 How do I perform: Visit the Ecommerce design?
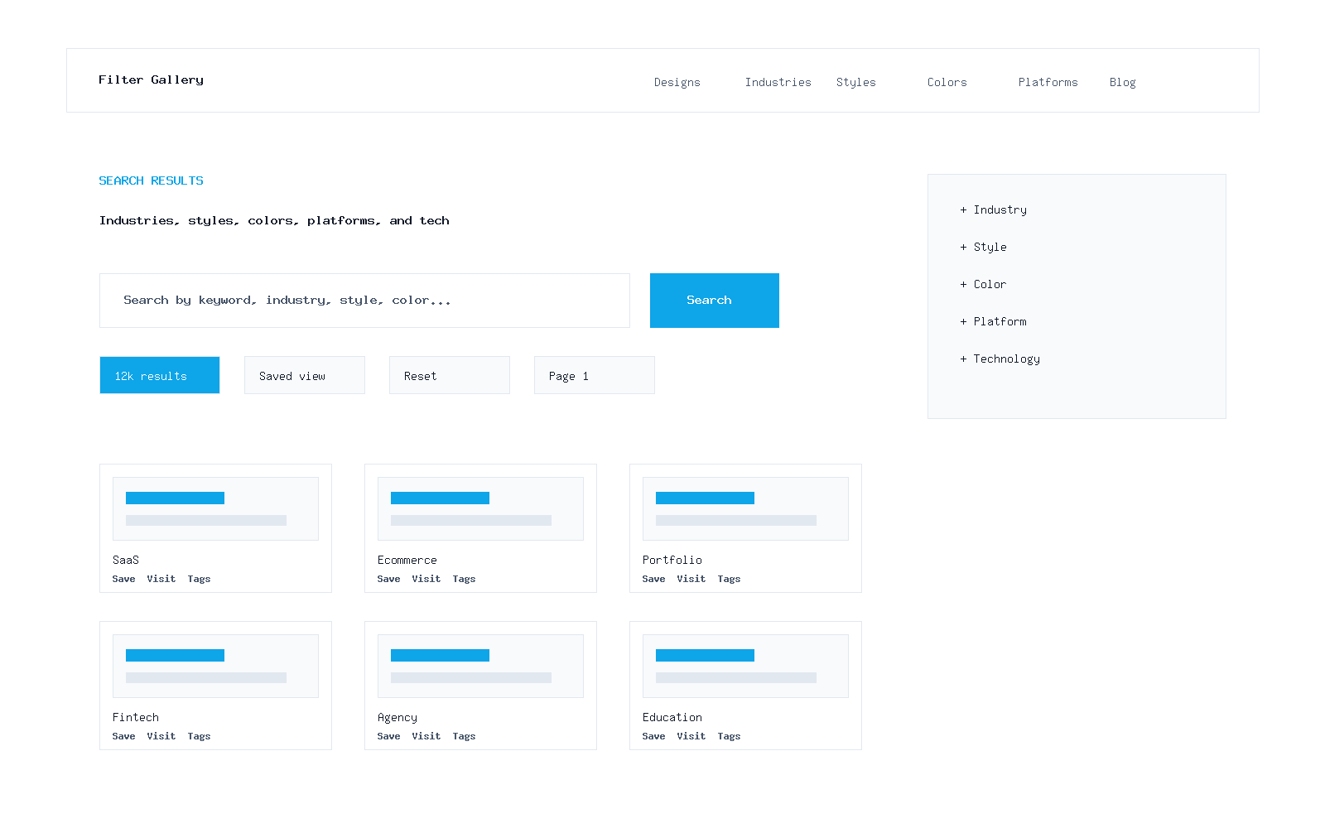click(x=426, y=579)
